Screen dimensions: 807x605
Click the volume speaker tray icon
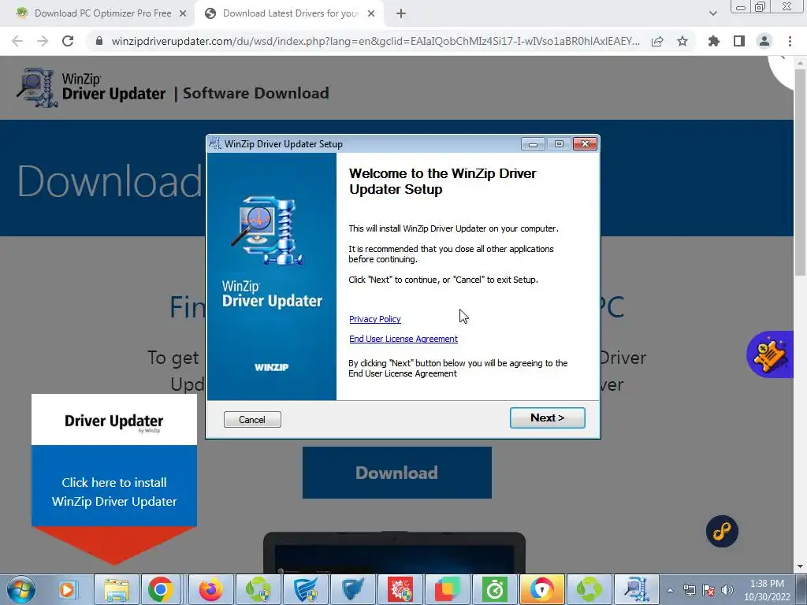point(727,590)
